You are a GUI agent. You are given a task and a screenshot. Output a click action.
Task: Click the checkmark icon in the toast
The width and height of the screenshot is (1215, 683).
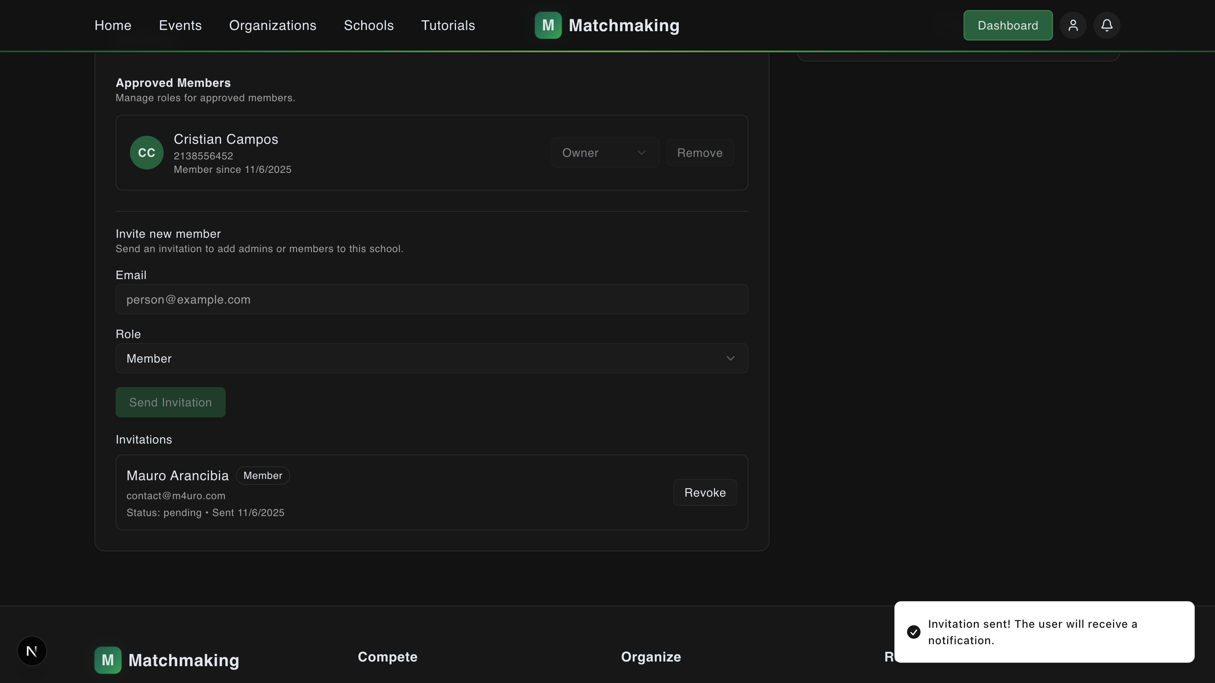coord(914,632)
